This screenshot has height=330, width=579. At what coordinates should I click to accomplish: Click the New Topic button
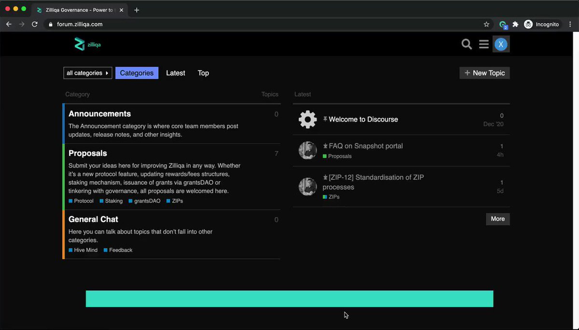click(x=484, y=73)
